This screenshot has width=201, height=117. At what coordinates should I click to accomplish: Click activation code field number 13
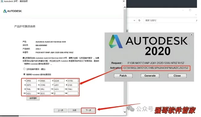pos(31,93)
